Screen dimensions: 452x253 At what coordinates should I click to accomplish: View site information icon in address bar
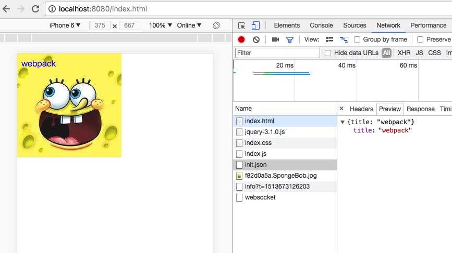tap(52, 9)
